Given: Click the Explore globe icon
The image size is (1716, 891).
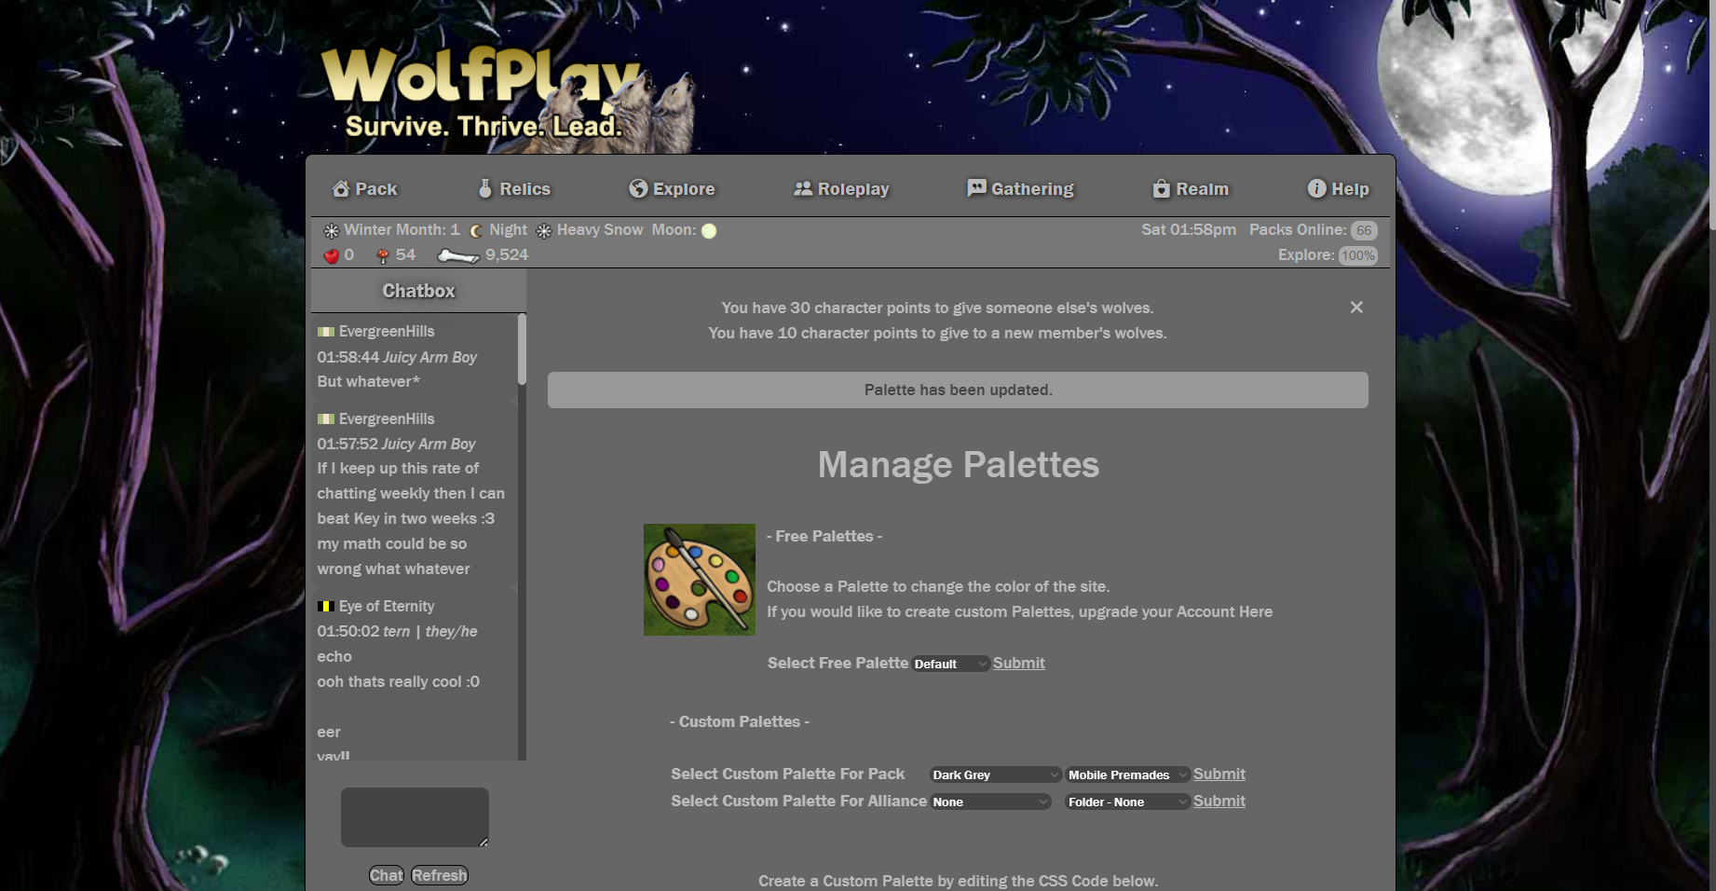Looking at the screenshot, I should click(x=638, y=189).
